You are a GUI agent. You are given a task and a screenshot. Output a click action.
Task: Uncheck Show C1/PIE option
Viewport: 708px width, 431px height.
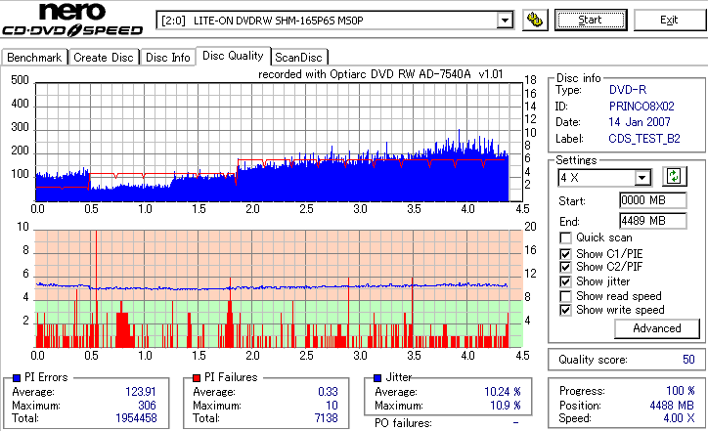(x=565, y=254)
